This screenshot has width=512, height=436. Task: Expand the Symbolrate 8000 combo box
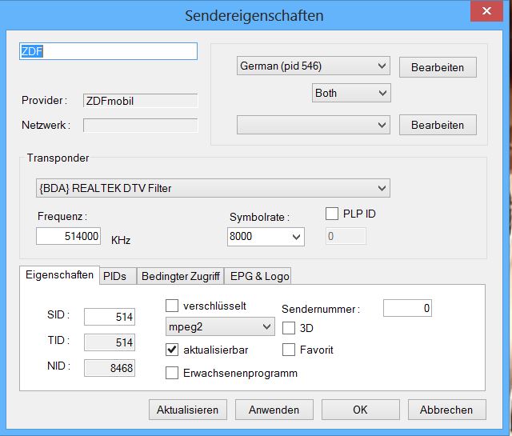266,236
